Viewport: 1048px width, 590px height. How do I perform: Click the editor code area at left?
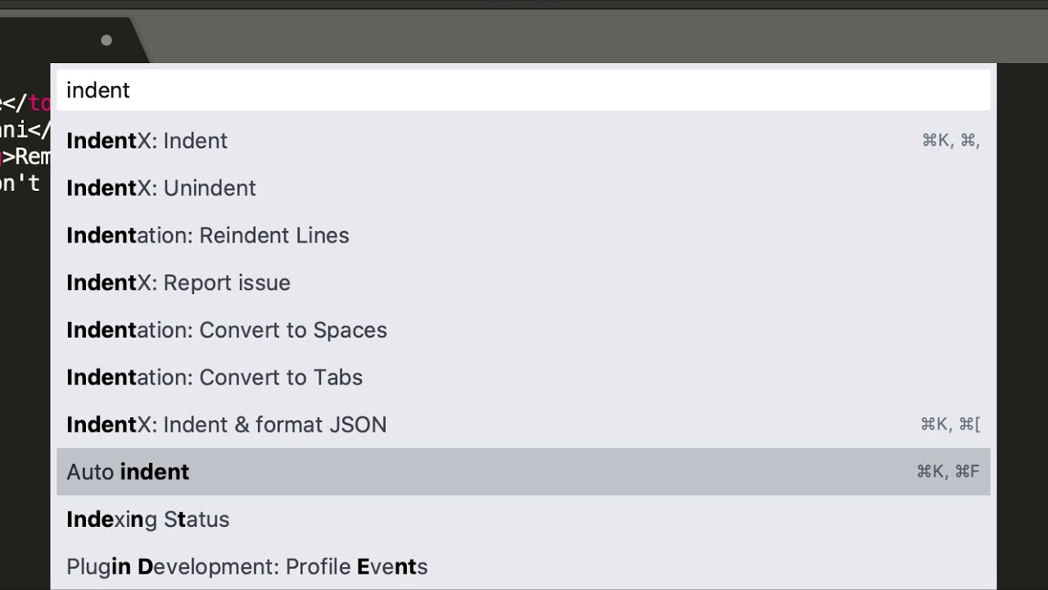(x=25, y=328)
